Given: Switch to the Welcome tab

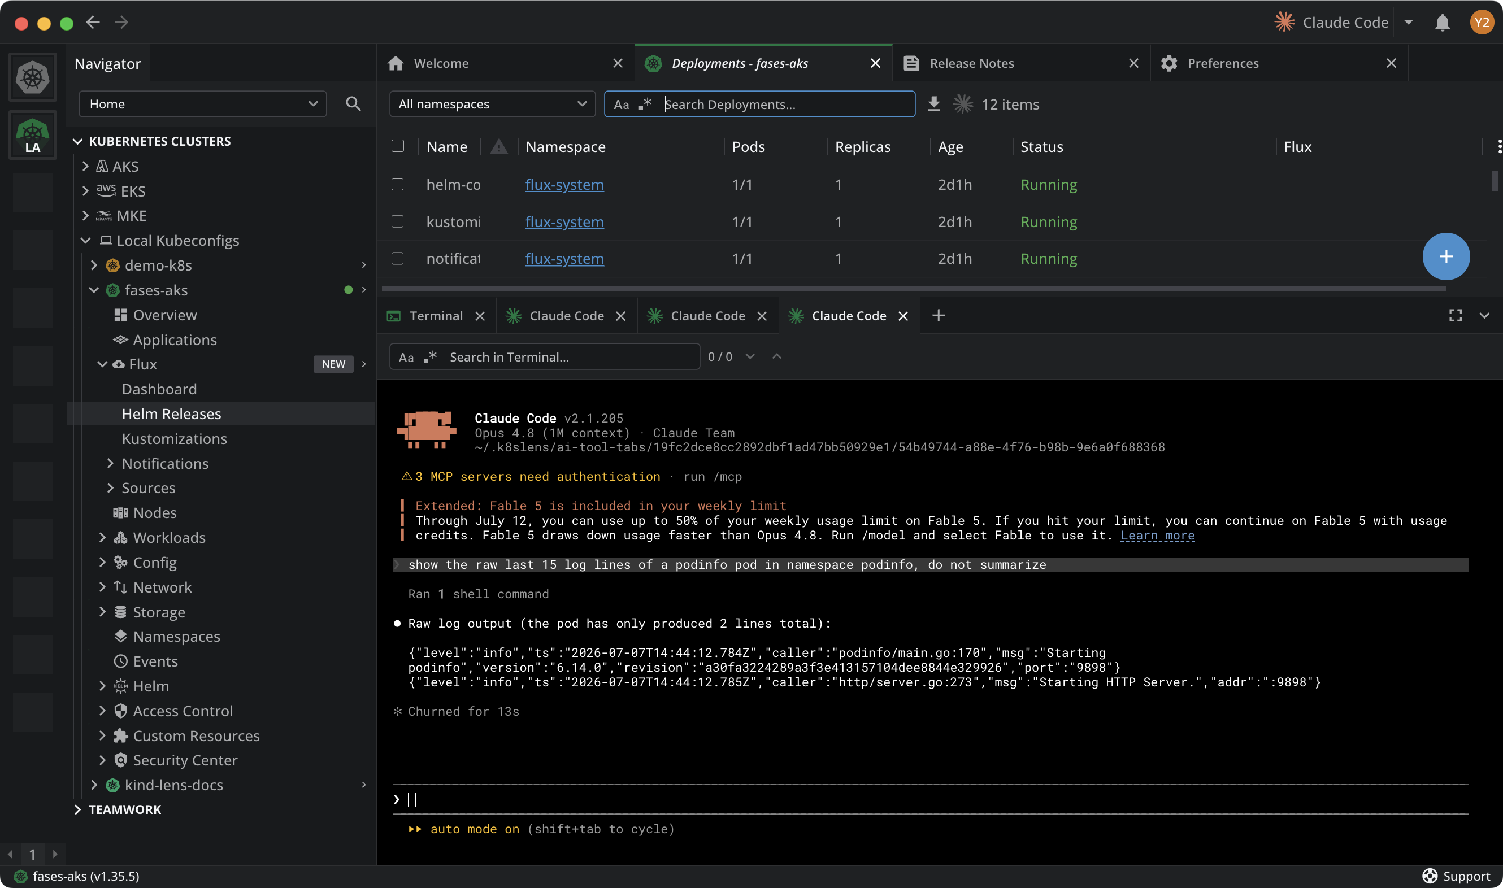Looking at the screenshot, I should tap(505, 63).
